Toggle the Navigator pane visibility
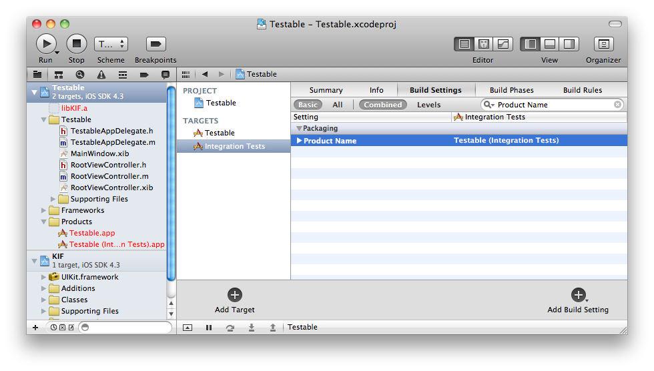654x371 pixels. tap(530, 44)
